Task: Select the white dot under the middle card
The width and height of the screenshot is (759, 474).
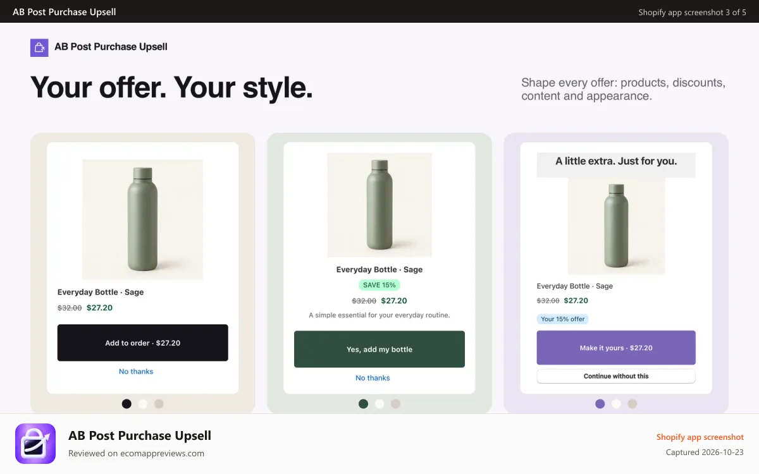Action: point(379,404)
